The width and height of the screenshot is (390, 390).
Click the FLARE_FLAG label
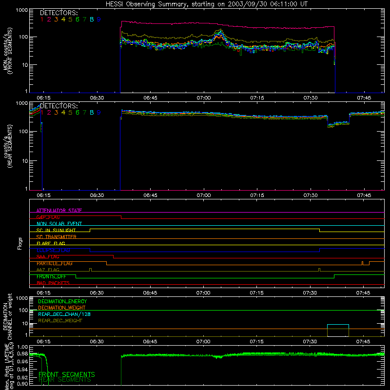pyautogui.click(x=51, y=243)
